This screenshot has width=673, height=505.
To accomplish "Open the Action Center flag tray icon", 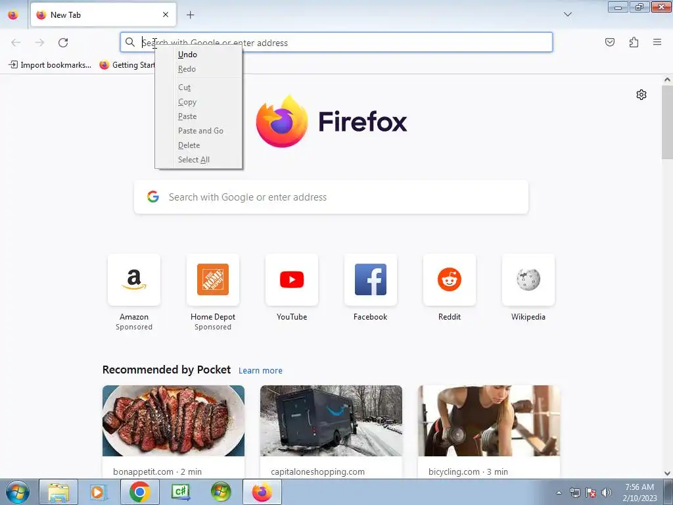I will [x=591, y=493].
